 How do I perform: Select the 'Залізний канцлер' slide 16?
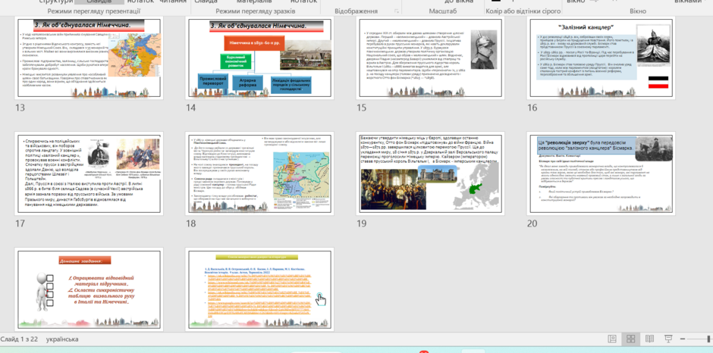[601, 58]
